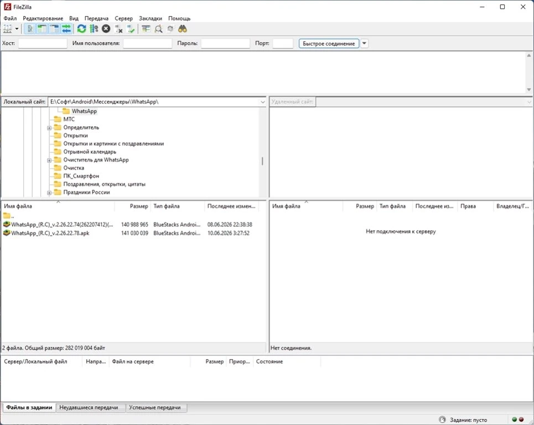Screen dimensions: 534x425
Task: Open the Передача menu
Action: click(x=96, y=18)
